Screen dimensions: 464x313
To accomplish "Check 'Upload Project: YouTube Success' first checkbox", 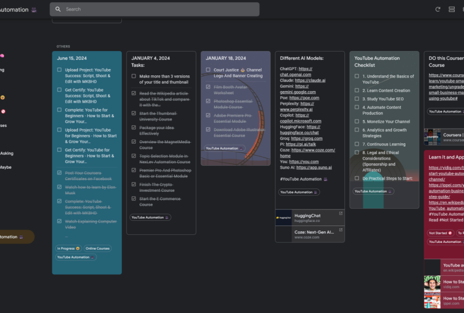I will 59,70.
